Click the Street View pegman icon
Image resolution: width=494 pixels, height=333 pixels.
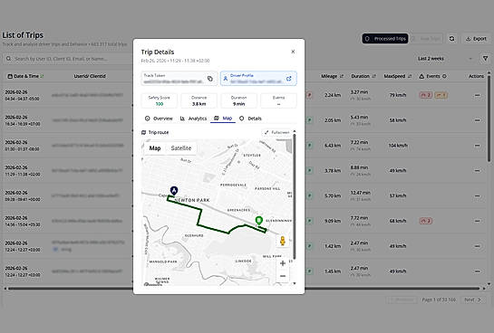[283, 241]
